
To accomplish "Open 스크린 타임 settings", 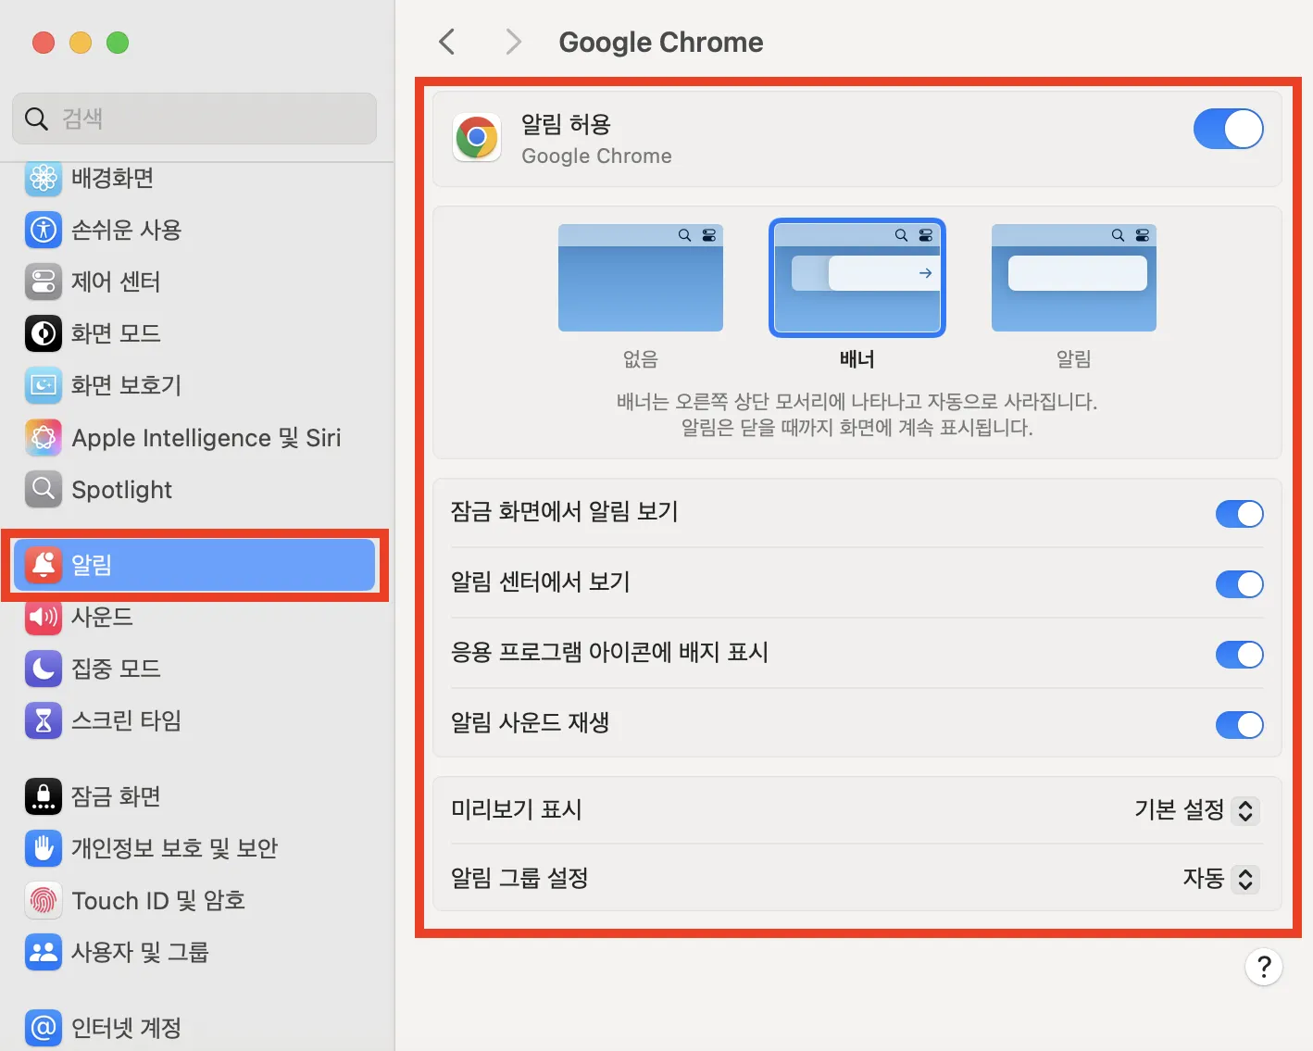I will (x=194, y=720).
